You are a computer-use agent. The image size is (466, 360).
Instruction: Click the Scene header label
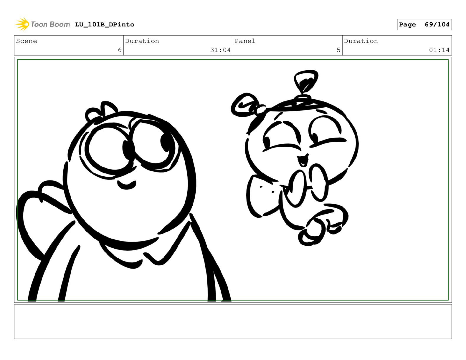pyautogui.click(x=27, y=41)
